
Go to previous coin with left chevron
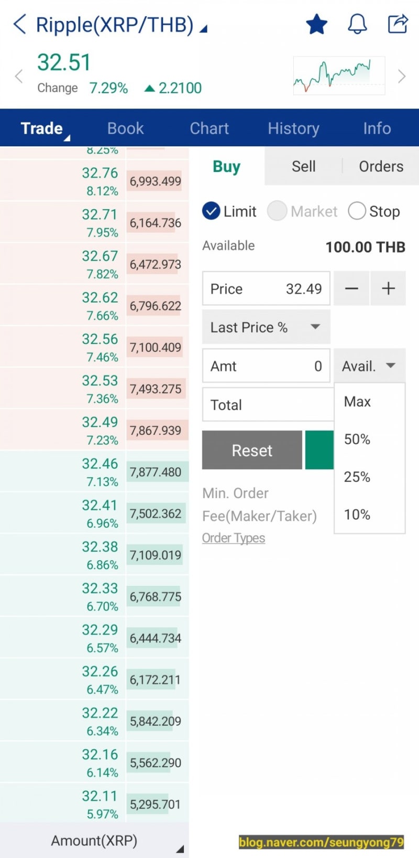tap(19, 77)
